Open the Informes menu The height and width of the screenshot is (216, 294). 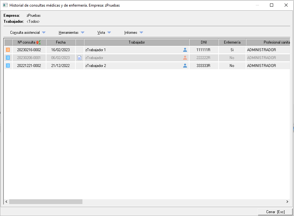pos(134,33)
